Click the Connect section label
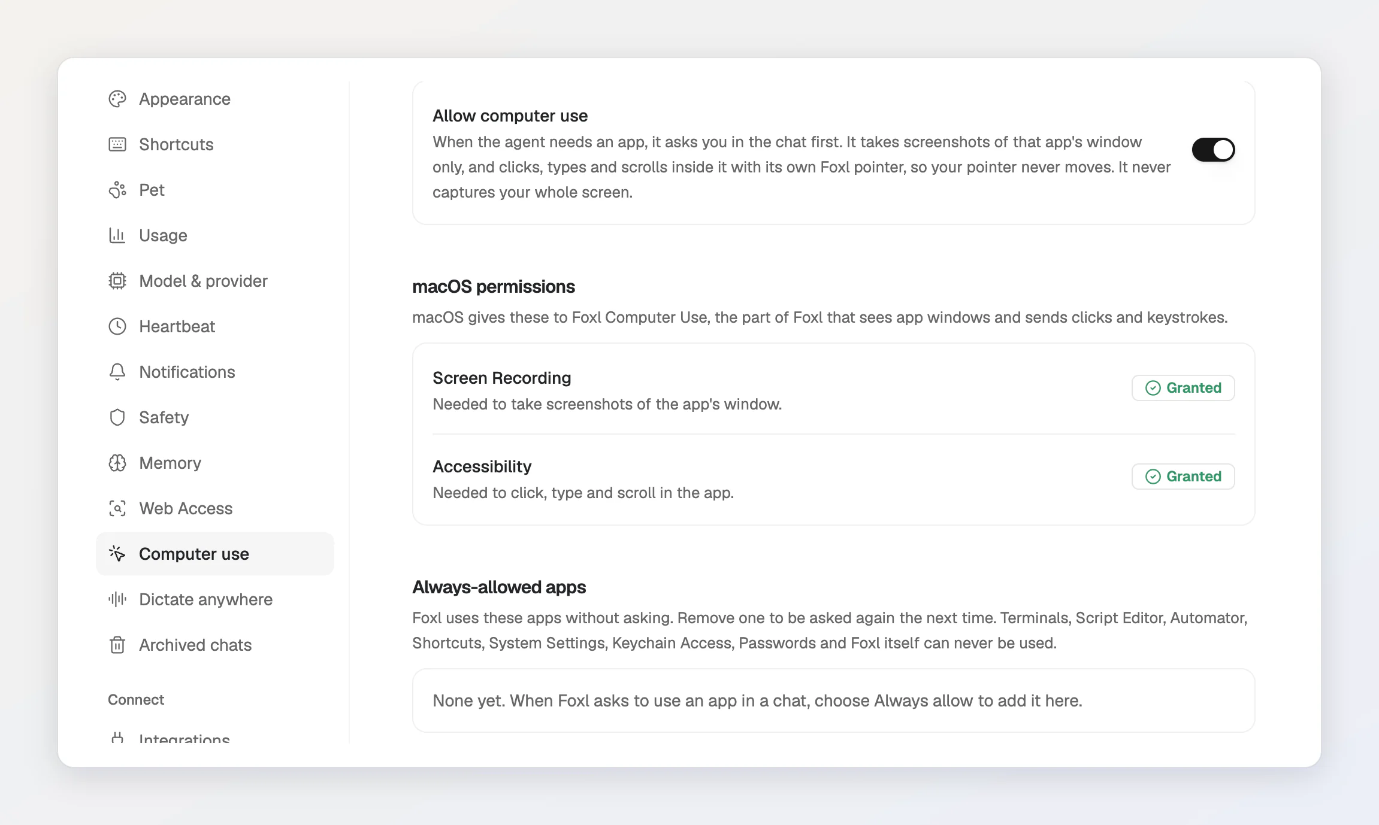Viewport: 1379px width, 825px height. click(136, 700)
